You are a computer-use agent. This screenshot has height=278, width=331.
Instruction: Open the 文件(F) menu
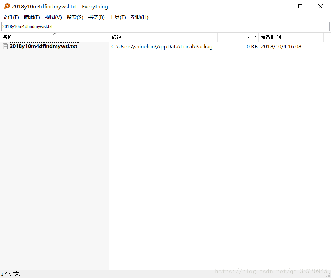click(11, 17)
